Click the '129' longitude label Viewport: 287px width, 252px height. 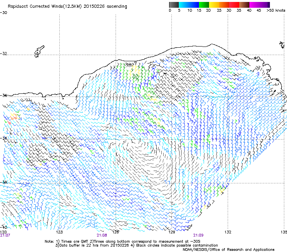point(171,232)
